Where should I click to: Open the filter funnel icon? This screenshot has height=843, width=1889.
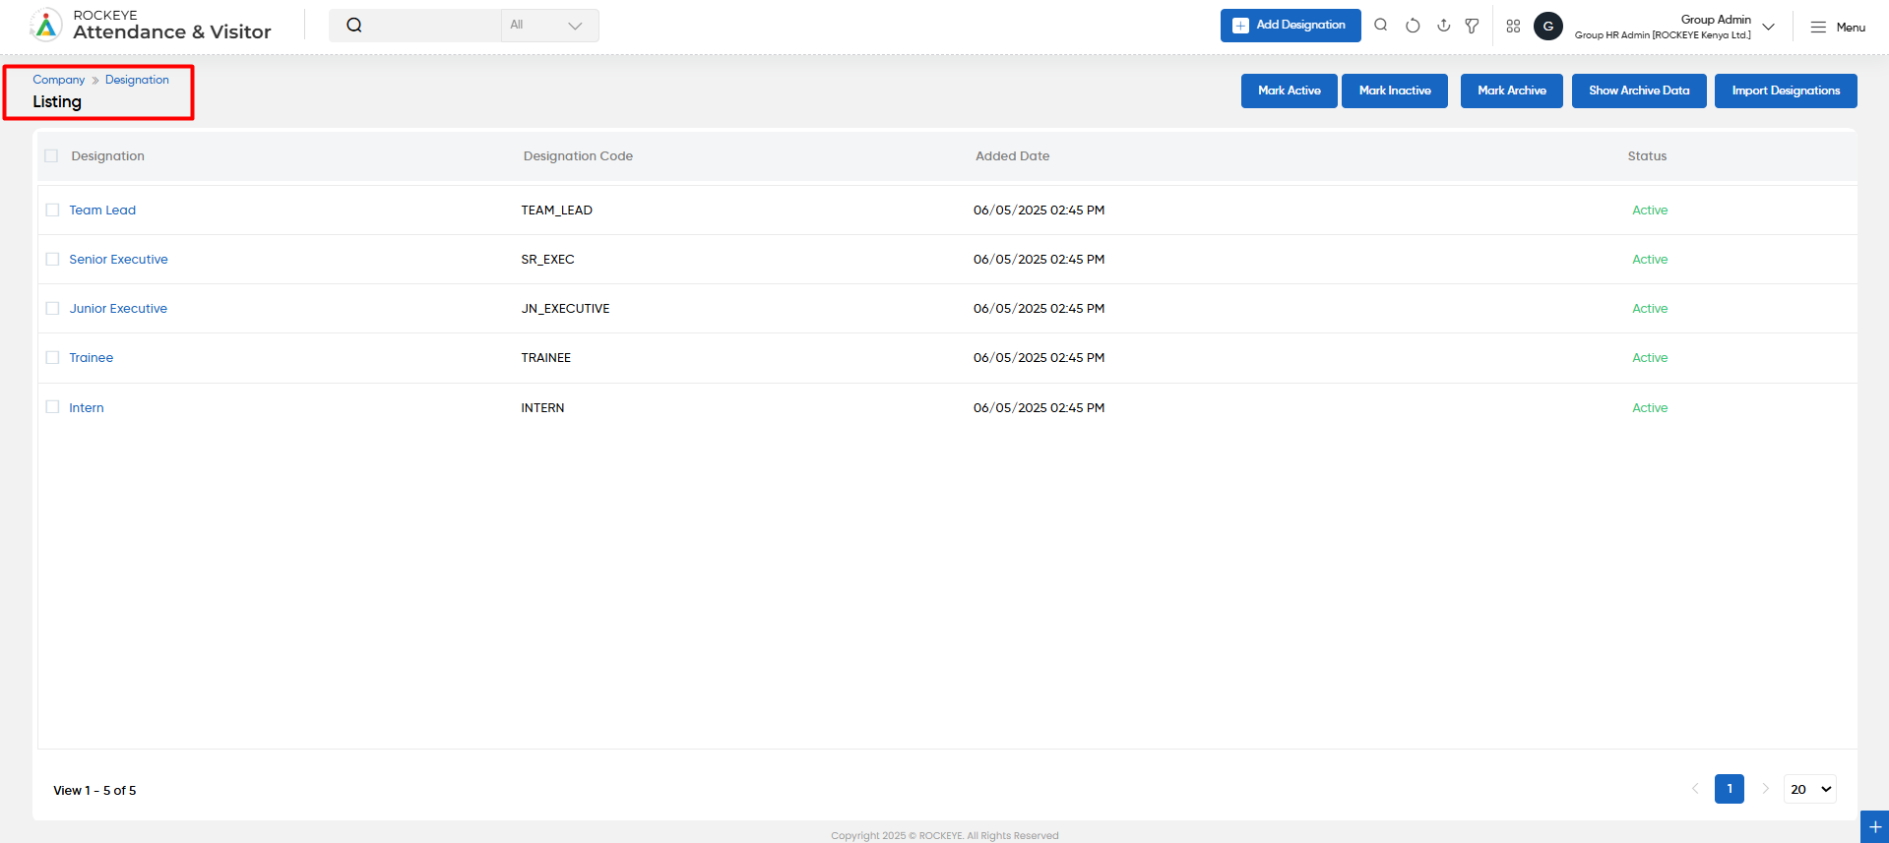(1472, 26)
